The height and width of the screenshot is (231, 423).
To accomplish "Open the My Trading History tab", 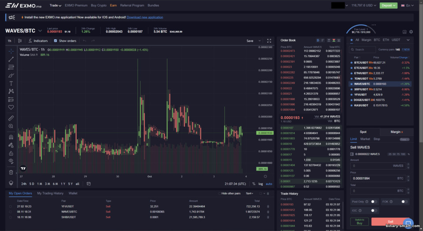I will click(50, 193).
